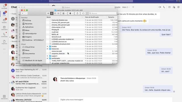Switch Finder to gallery view
182x102 pixels.
pos(58,13)
